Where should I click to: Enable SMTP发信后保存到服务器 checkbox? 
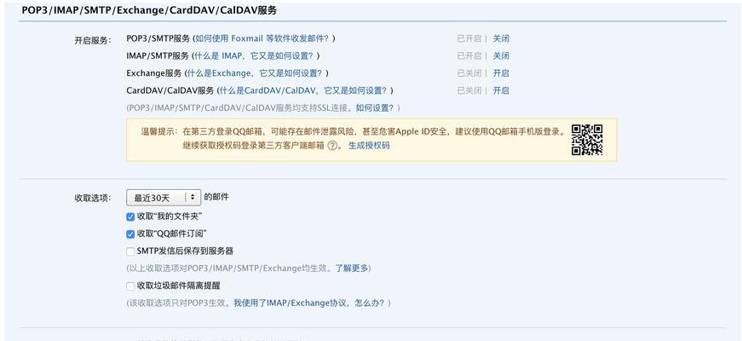130,251
